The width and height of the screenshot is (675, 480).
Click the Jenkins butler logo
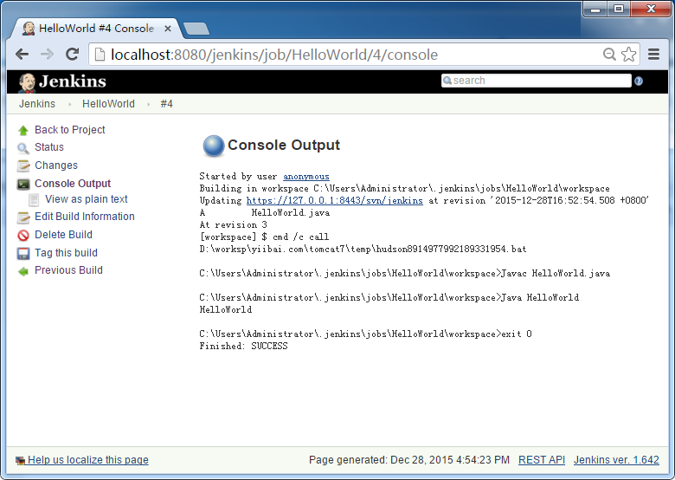pyautogui.click(x=27, y=82)
